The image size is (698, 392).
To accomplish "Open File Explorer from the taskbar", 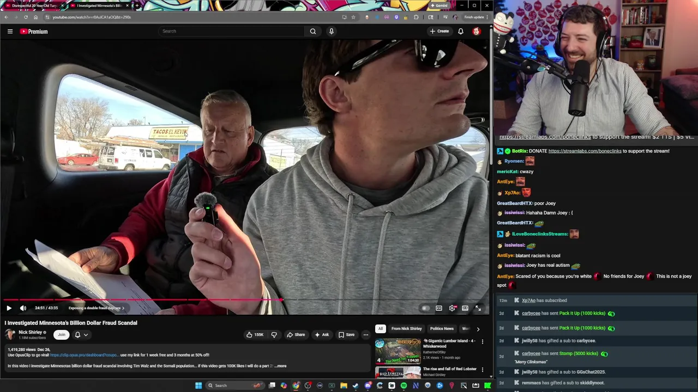I will (x=344, y=385).
